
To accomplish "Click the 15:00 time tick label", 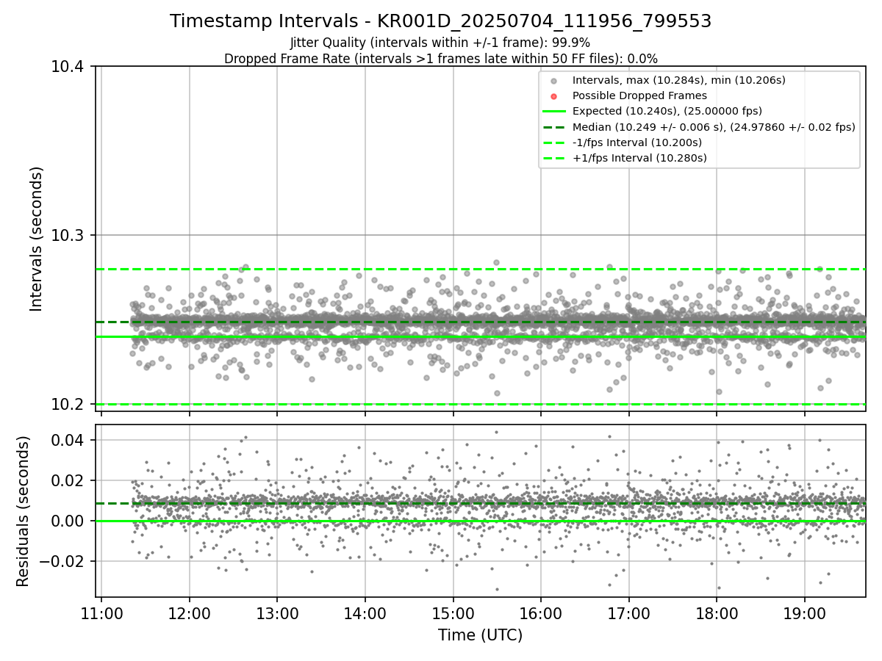I will coord(453,613).
